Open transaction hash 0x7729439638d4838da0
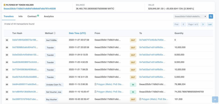Screen dimensions: 219x104 (x=25, y=70)
